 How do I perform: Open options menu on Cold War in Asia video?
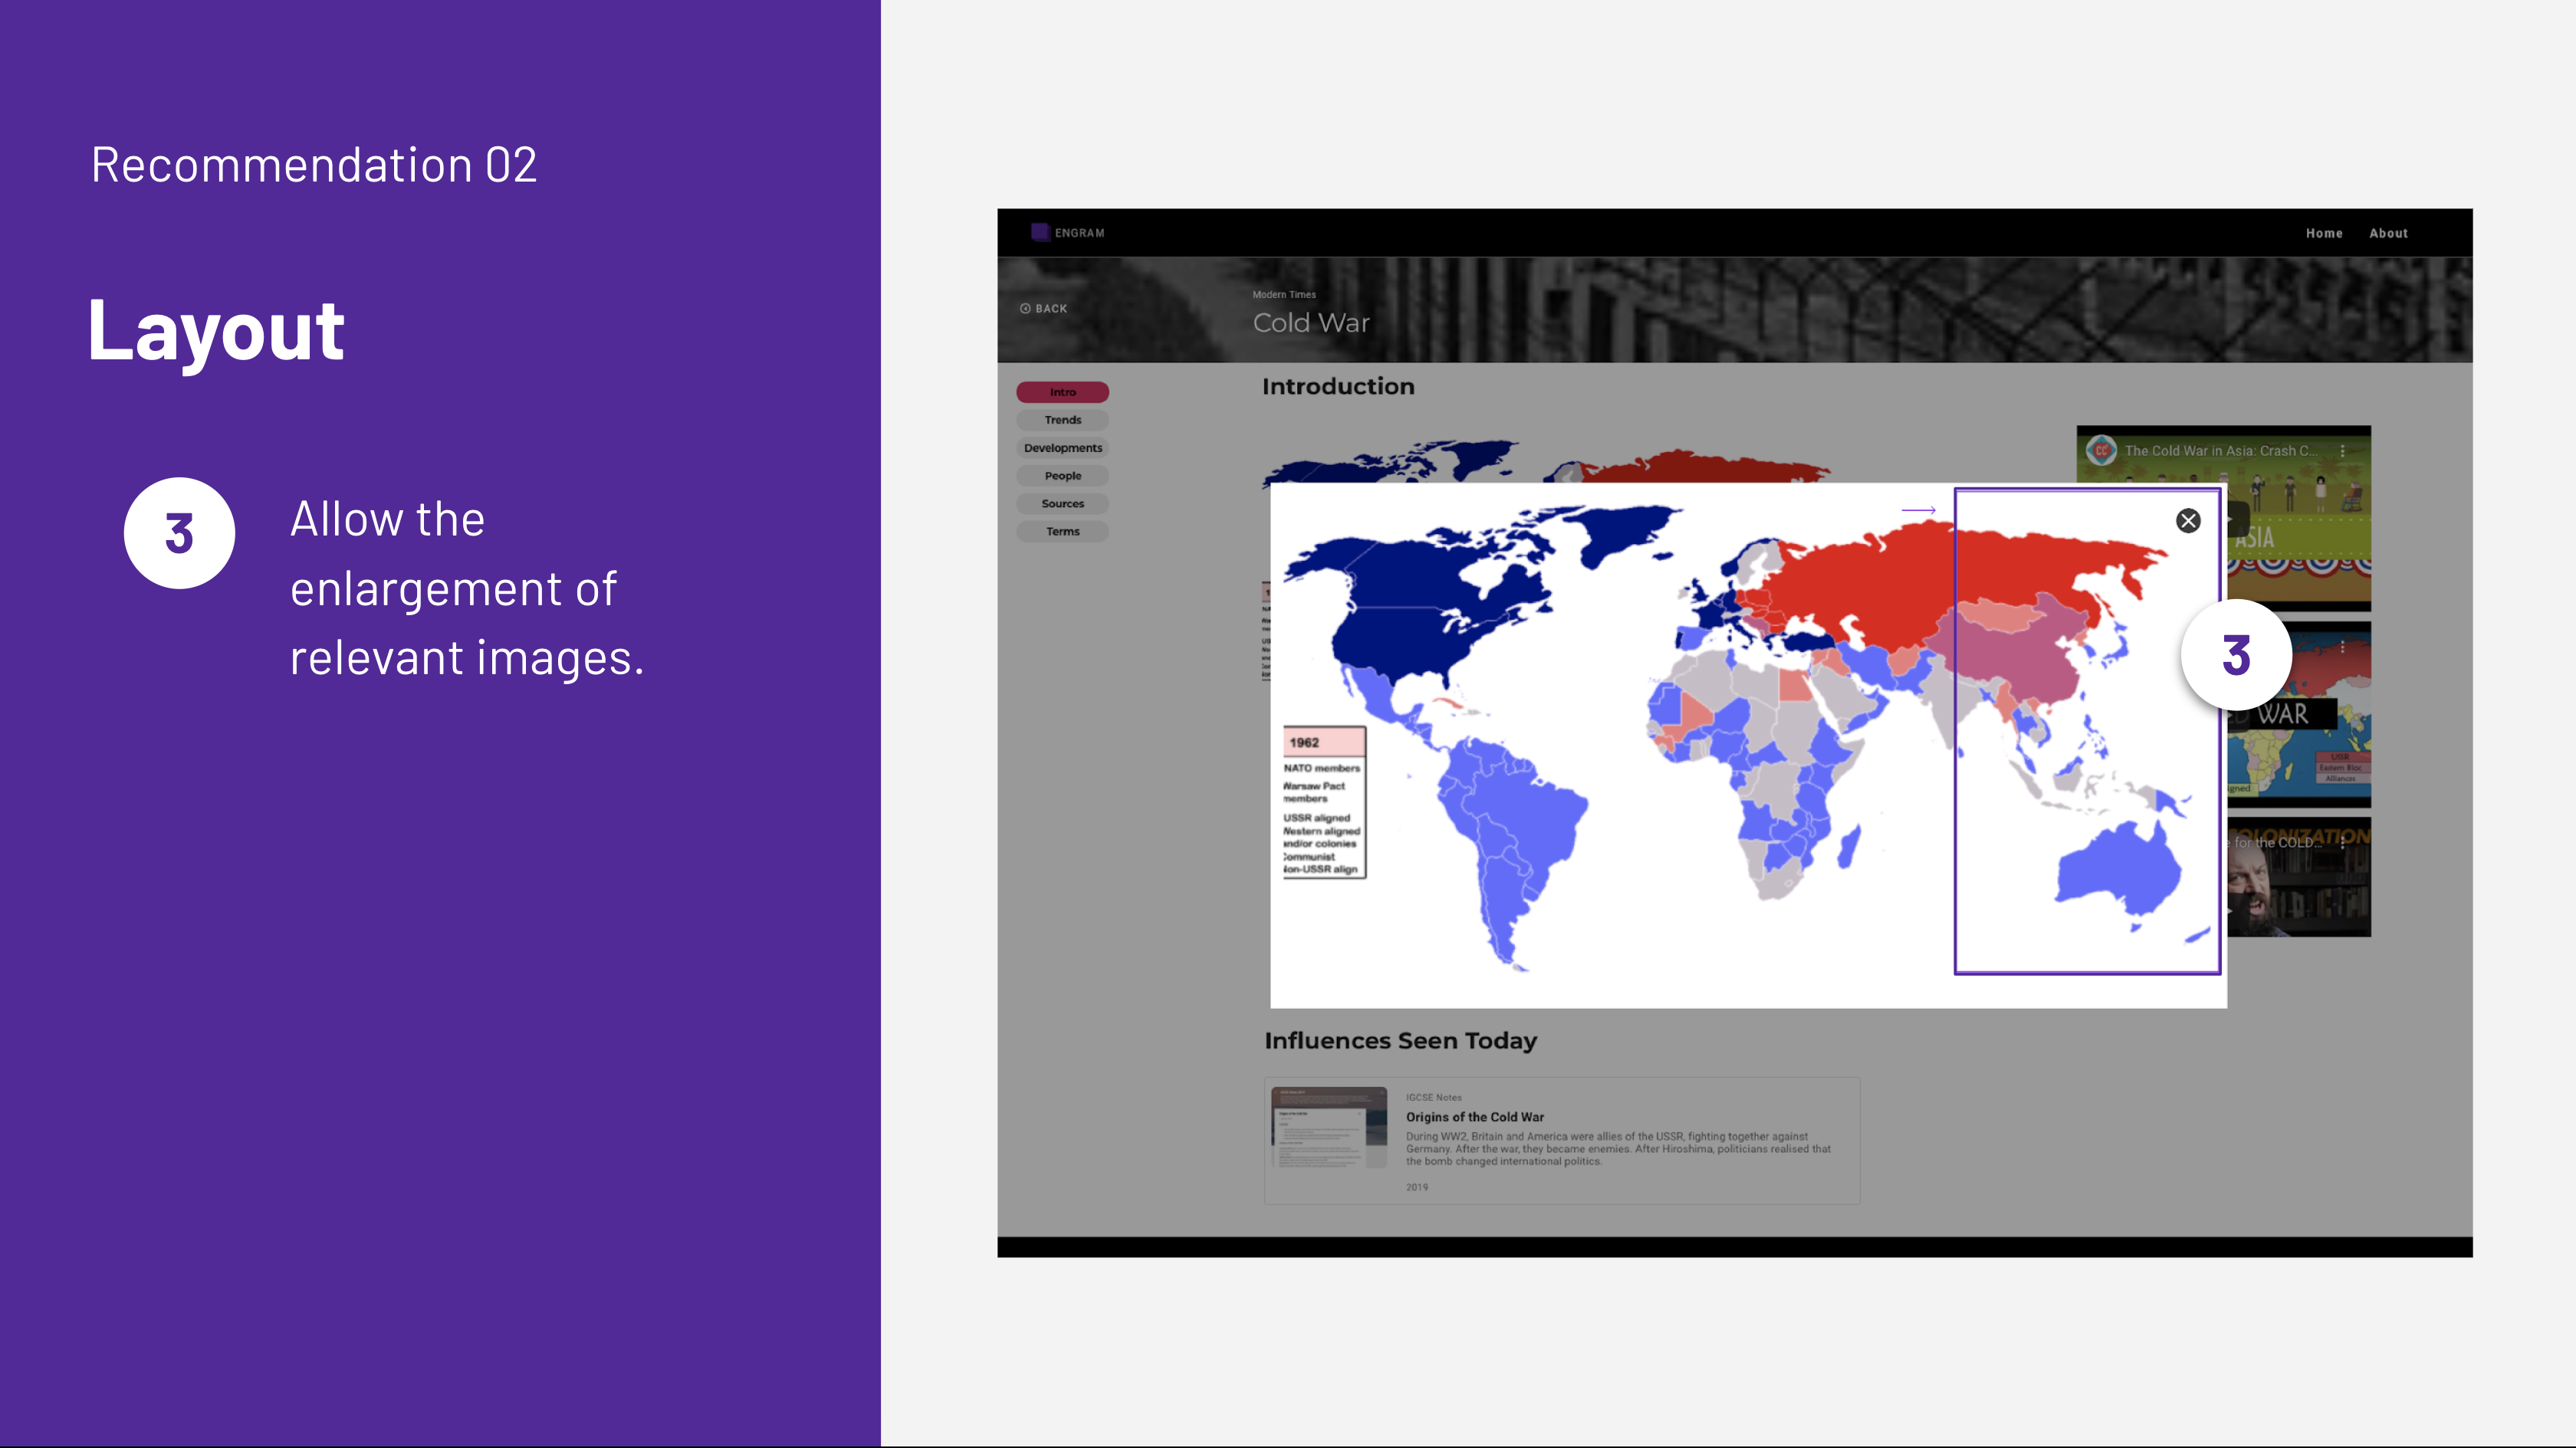2342,450
